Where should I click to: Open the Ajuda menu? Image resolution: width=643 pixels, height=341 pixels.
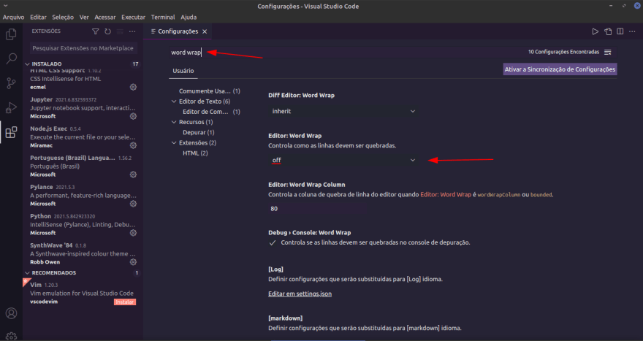coord(189,18)
